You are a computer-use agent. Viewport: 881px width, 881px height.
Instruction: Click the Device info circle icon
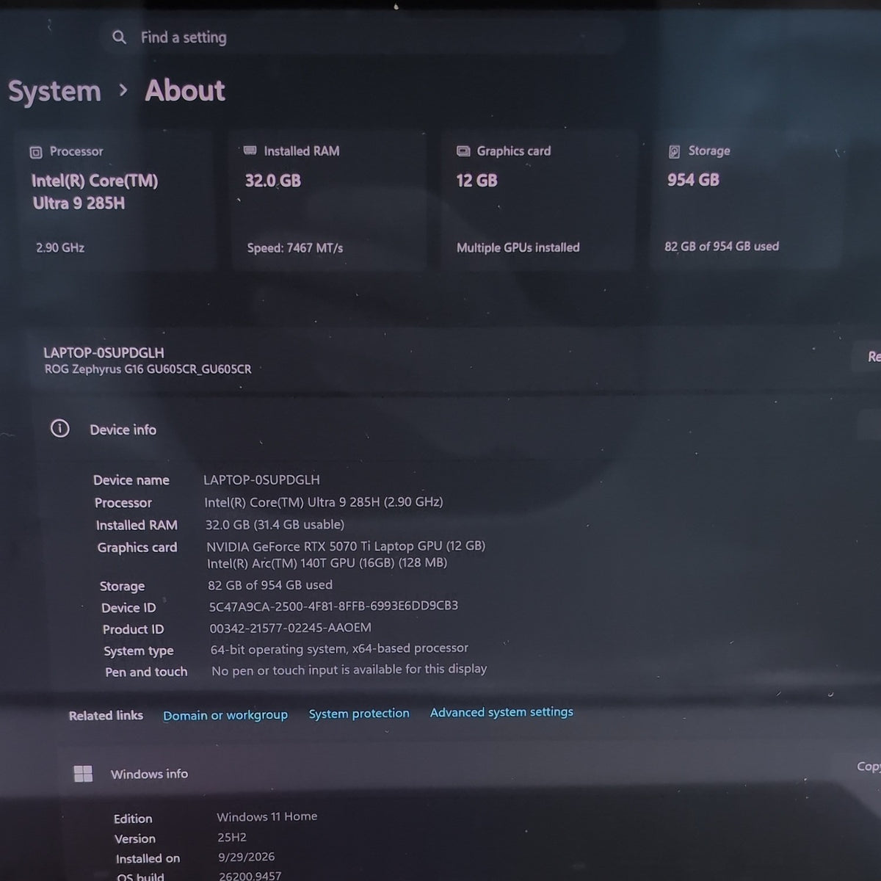[59, 429]
